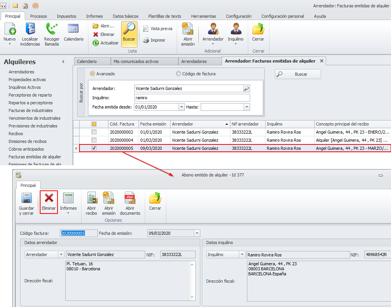Click Abrir emisión in main ribbon
This screenshot has width=391, height=307.
[188, 34]
